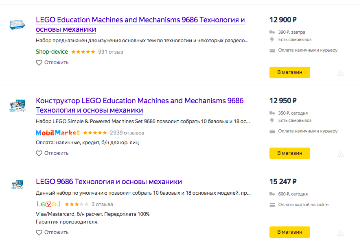Open first LEGO Education 9686 product title
This screenshot has height=250, width=359.
coord(140,24)
